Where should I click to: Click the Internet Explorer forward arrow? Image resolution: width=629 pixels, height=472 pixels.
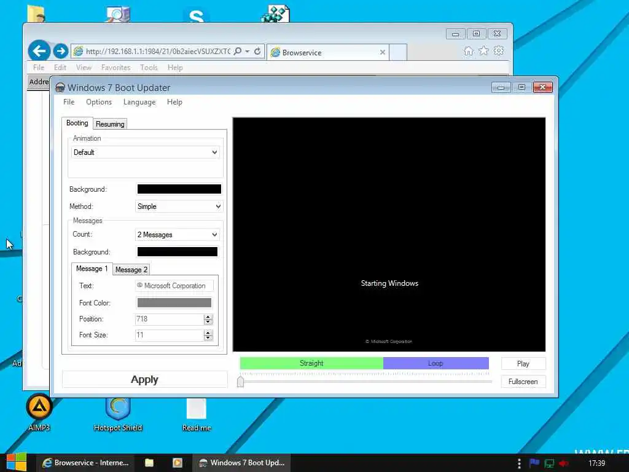61,51
